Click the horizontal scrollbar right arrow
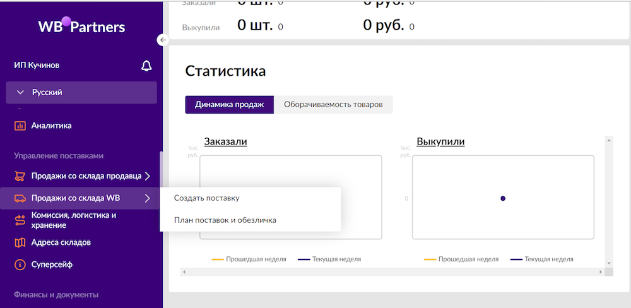Image resolution: width=631 pixels, height=308 pixels. [601, 272]
